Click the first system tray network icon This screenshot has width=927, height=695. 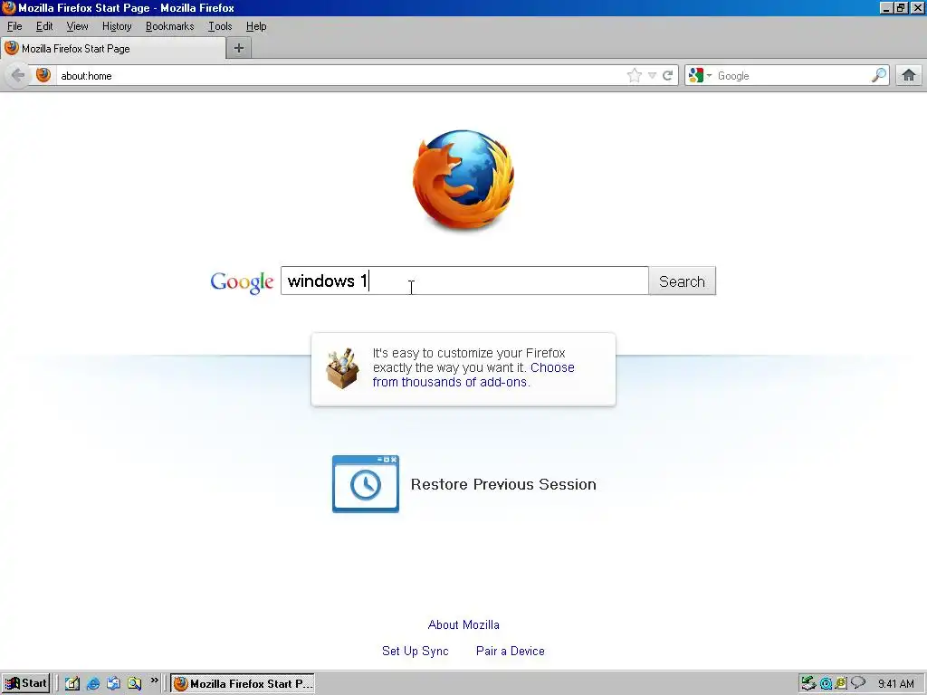pyautogui.click(x=808, y=684)
